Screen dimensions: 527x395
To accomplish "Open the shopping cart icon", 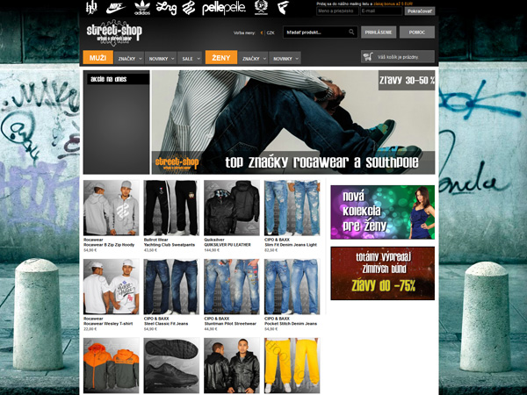I will click(x=370, y=58).
